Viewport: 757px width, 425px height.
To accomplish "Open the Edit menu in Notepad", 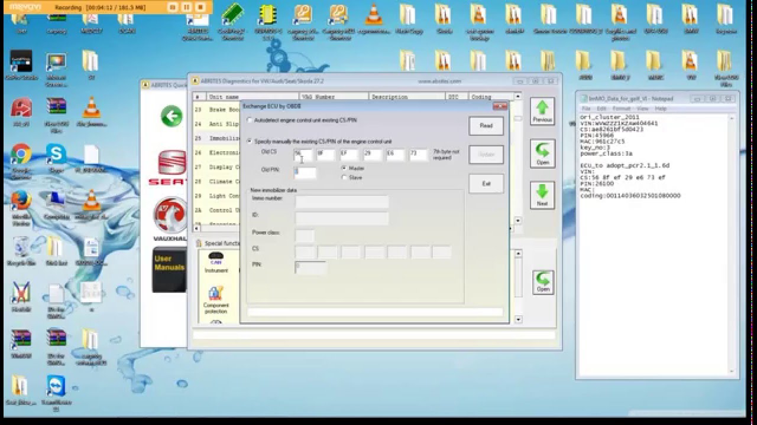I will (x=602, y=109).
